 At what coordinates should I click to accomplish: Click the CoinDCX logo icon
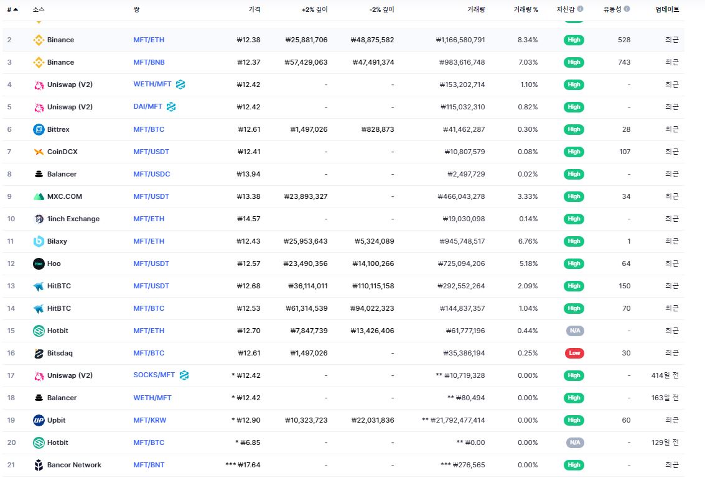tap(39, 152)
